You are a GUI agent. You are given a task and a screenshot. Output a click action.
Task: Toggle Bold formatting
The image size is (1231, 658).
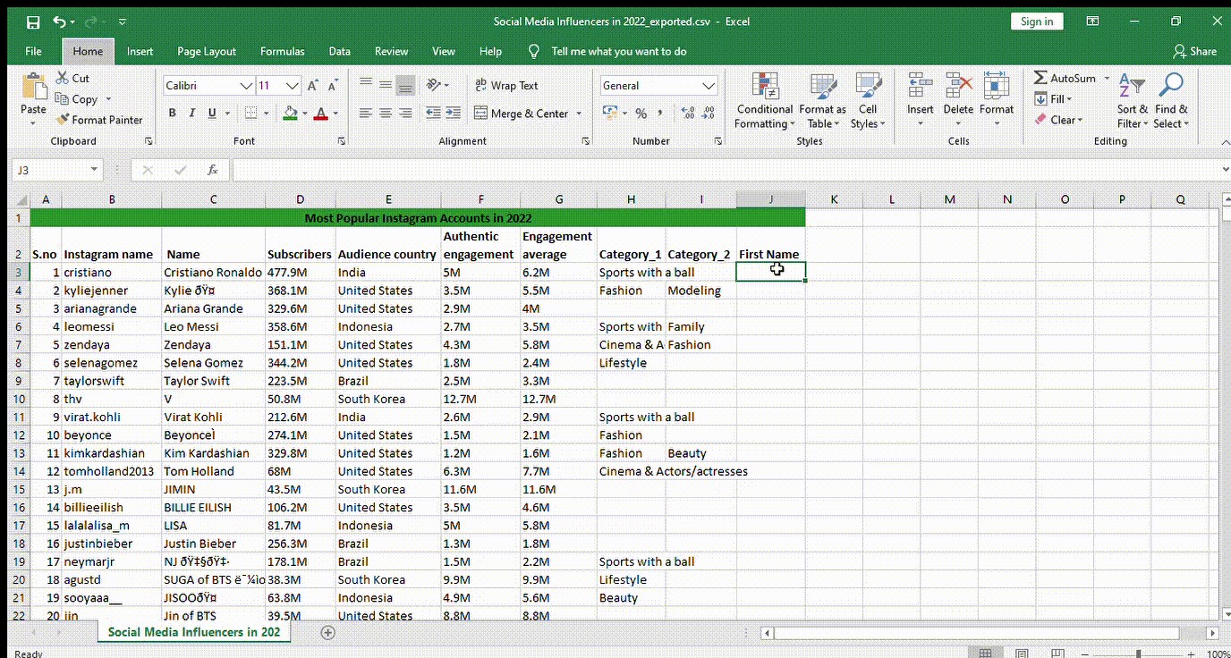[x=171, y=114]
